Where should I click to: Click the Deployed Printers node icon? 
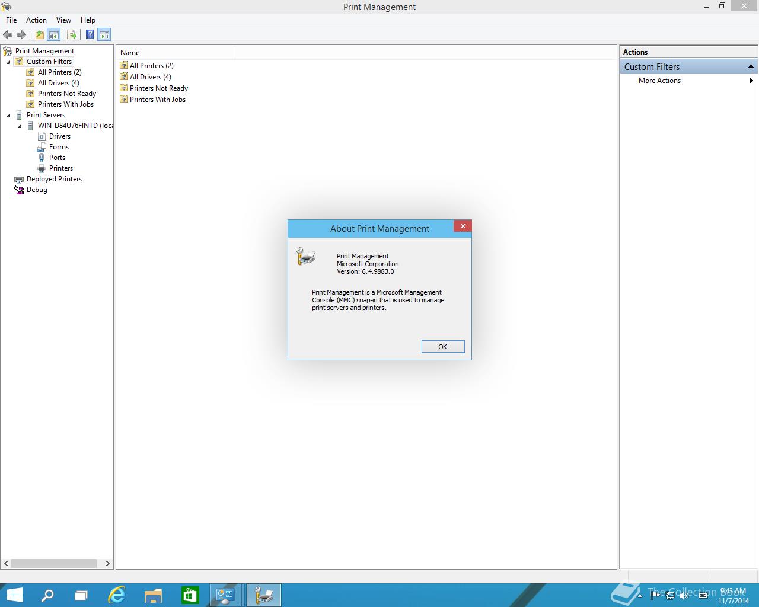click(x=19, y=179)
